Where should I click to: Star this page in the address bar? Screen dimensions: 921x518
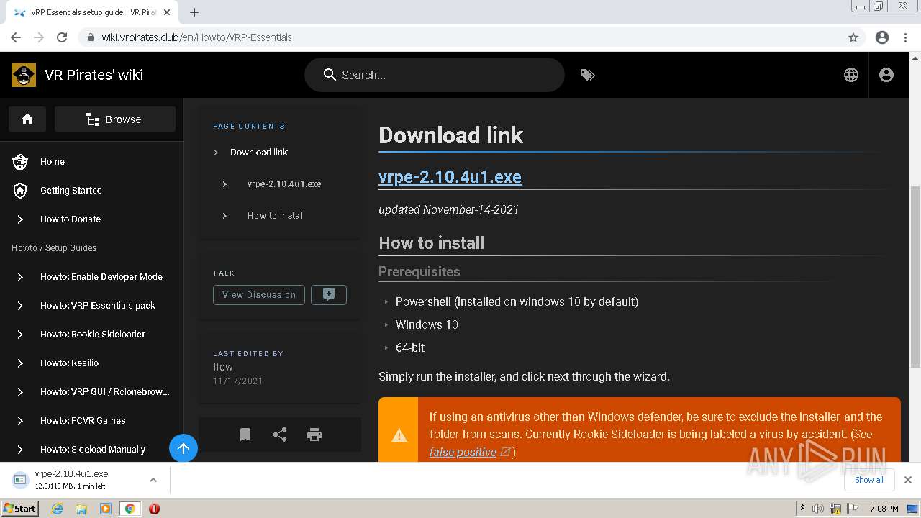pos(853,37)
